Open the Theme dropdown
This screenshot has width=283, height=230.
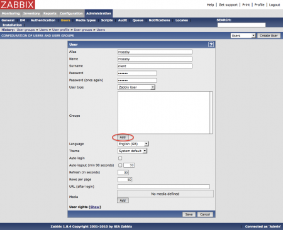[132, 151]
